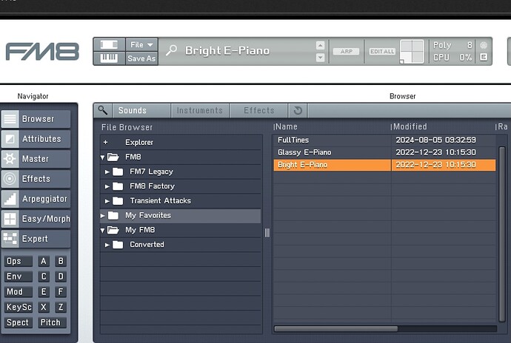Open the Mod page
Viewport: 511px width, 343px height.
click(x=19, y=291)
